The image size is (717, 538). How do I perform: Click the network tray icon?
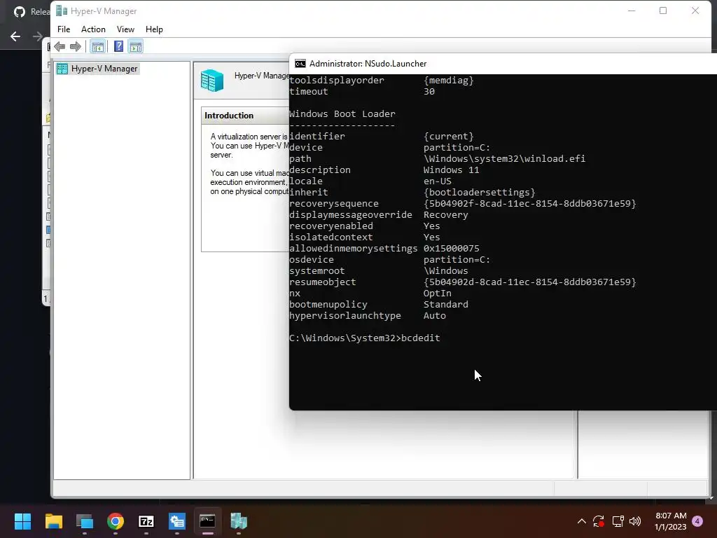pos(618,521)
